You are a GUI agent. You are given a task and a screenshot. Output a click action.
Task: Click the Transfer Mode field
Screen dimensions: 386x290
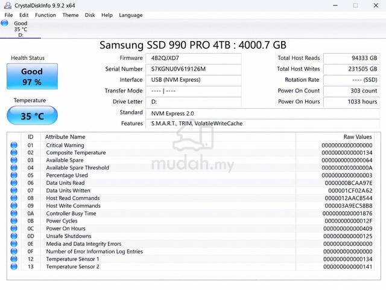pyautogui.click(x=194, y=91)
